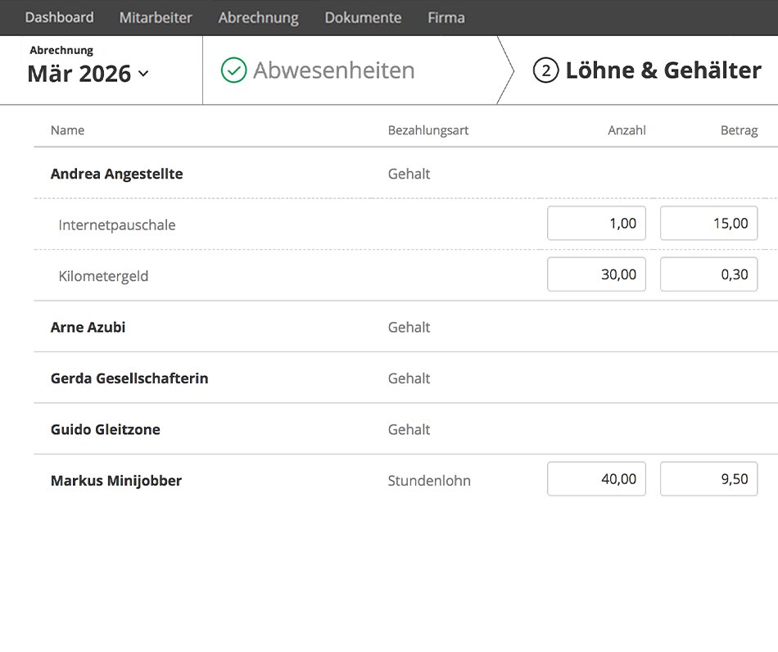Open the Mär 2026 period dropdown
This screenshot has height=652, width=778.
click(88, 73)
